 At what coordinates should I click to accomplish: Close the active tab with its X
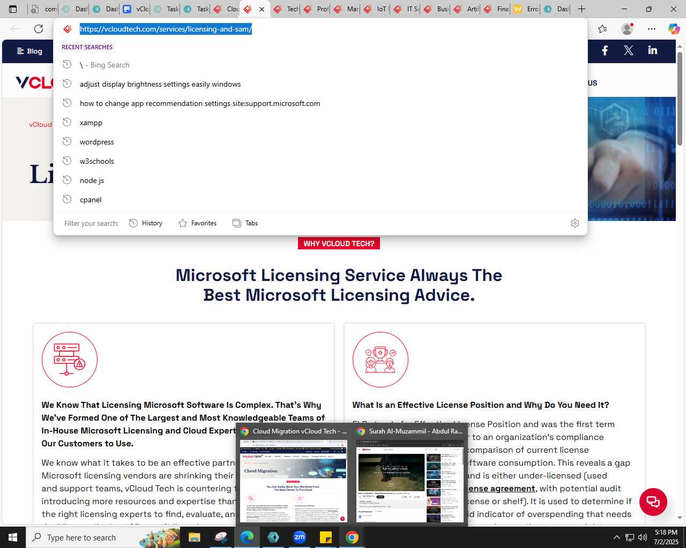pos(262,9)
